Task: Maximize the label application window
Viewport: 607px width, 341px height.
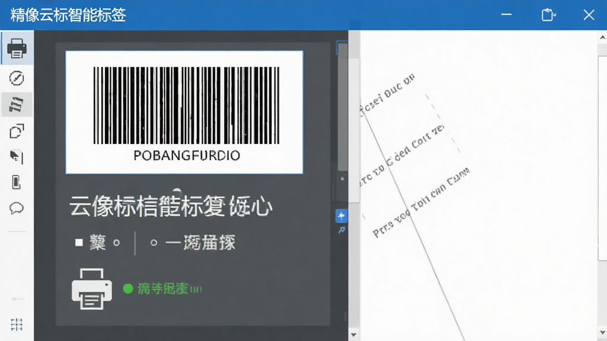Action: pyautogui.click(x=548, y=15)
